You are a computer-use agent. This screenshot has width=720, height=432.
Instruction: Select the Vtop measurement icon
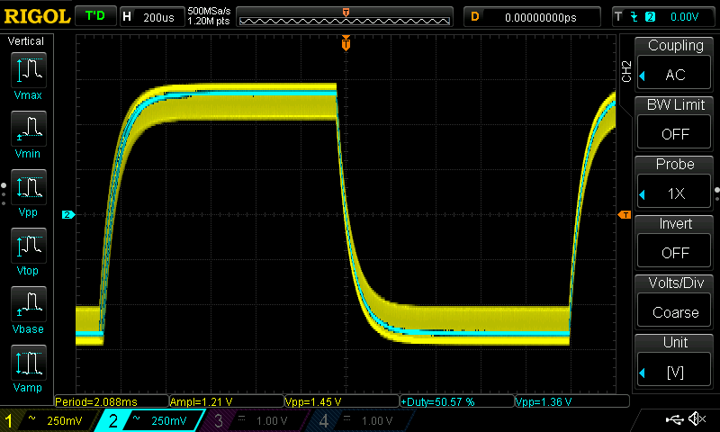point(29,246)
